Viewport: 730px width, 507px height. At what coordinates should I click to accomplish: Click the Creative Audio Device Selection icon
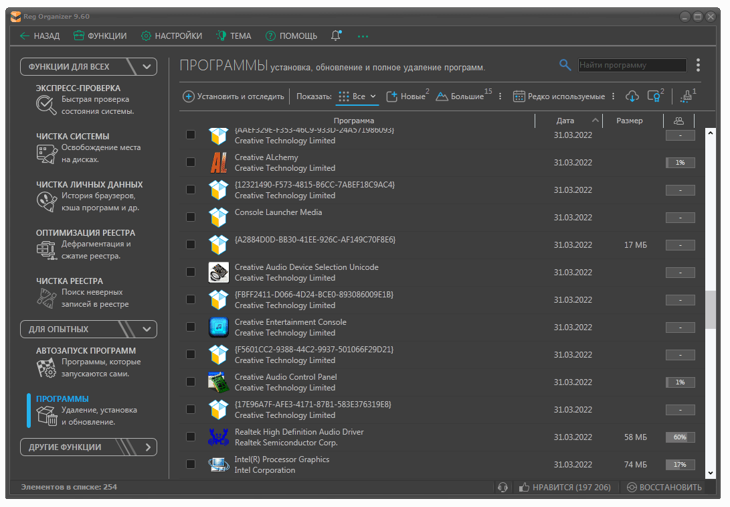[x=218, y=272]
